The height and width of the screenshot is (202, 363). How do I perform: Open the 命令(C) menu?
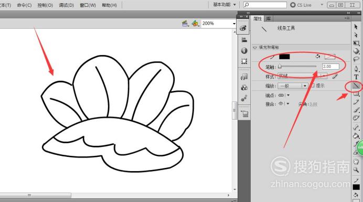tap(24, 5)
